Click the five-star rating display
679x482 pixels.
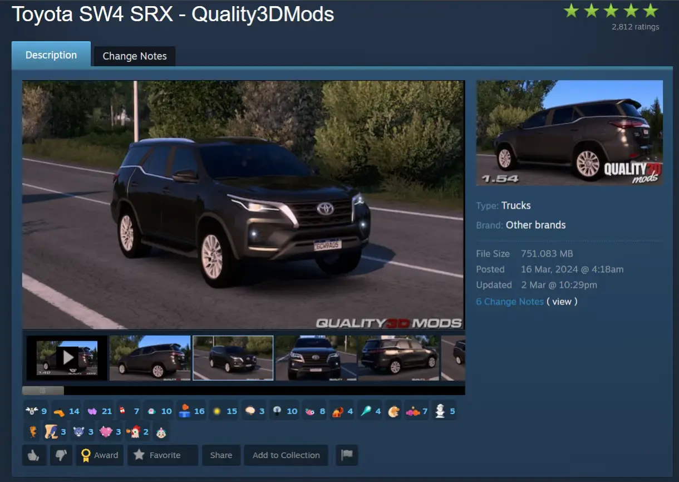click(x=611, y=11)
